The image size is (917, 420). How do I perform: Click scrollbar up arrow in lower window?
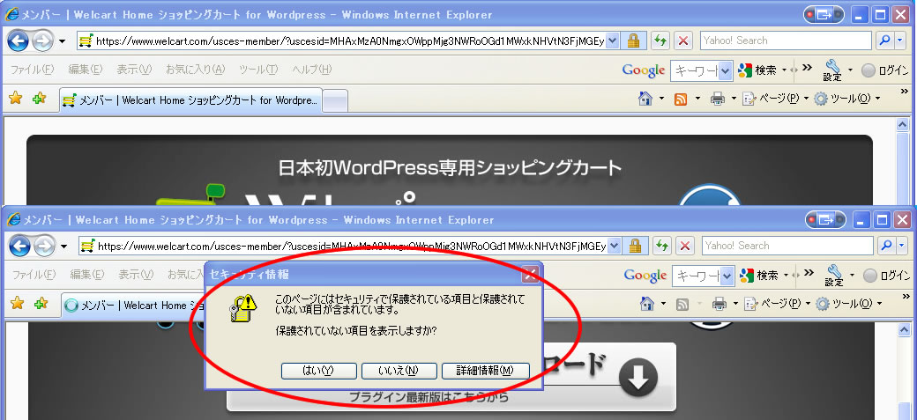click(904, 329)
